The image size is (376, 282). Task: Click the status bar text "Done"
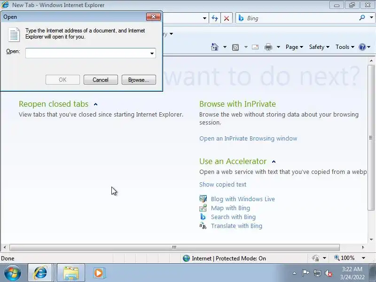coord(8,258)
